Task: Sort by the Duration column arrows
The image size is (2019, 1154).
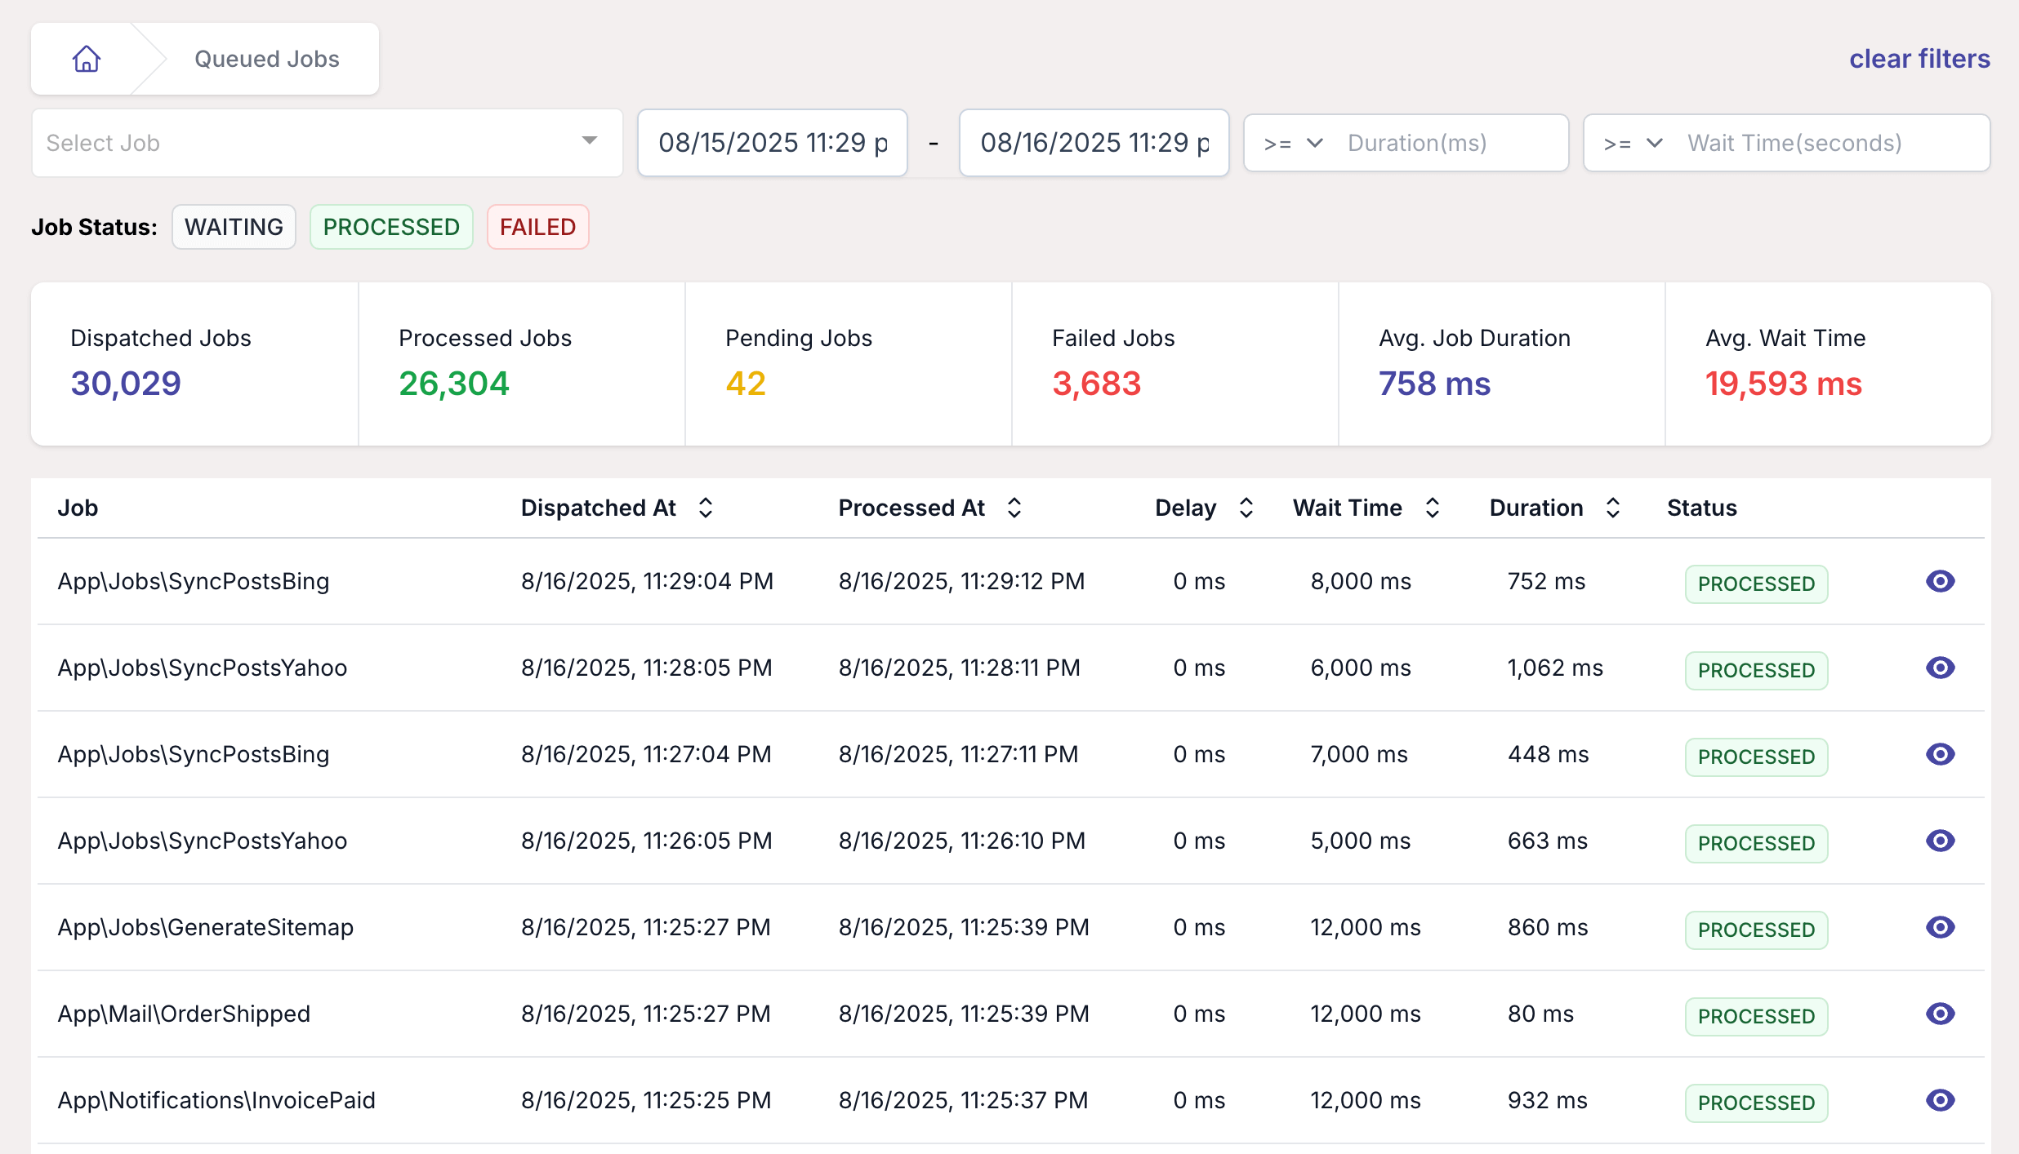Action: tap(1613, 508)
